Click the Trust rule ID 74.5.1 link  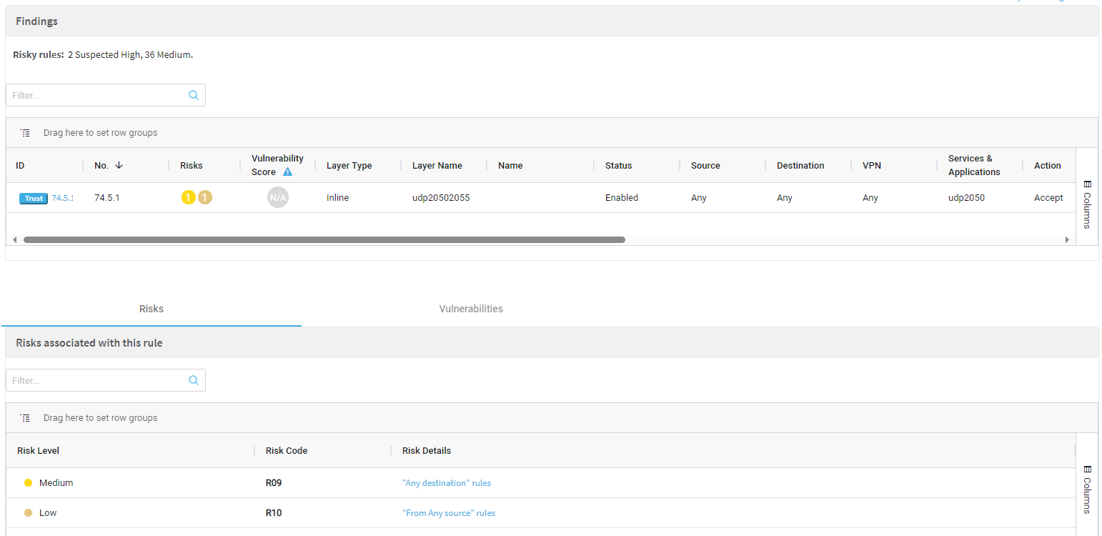pyautogui.click(x=62, y=198)
